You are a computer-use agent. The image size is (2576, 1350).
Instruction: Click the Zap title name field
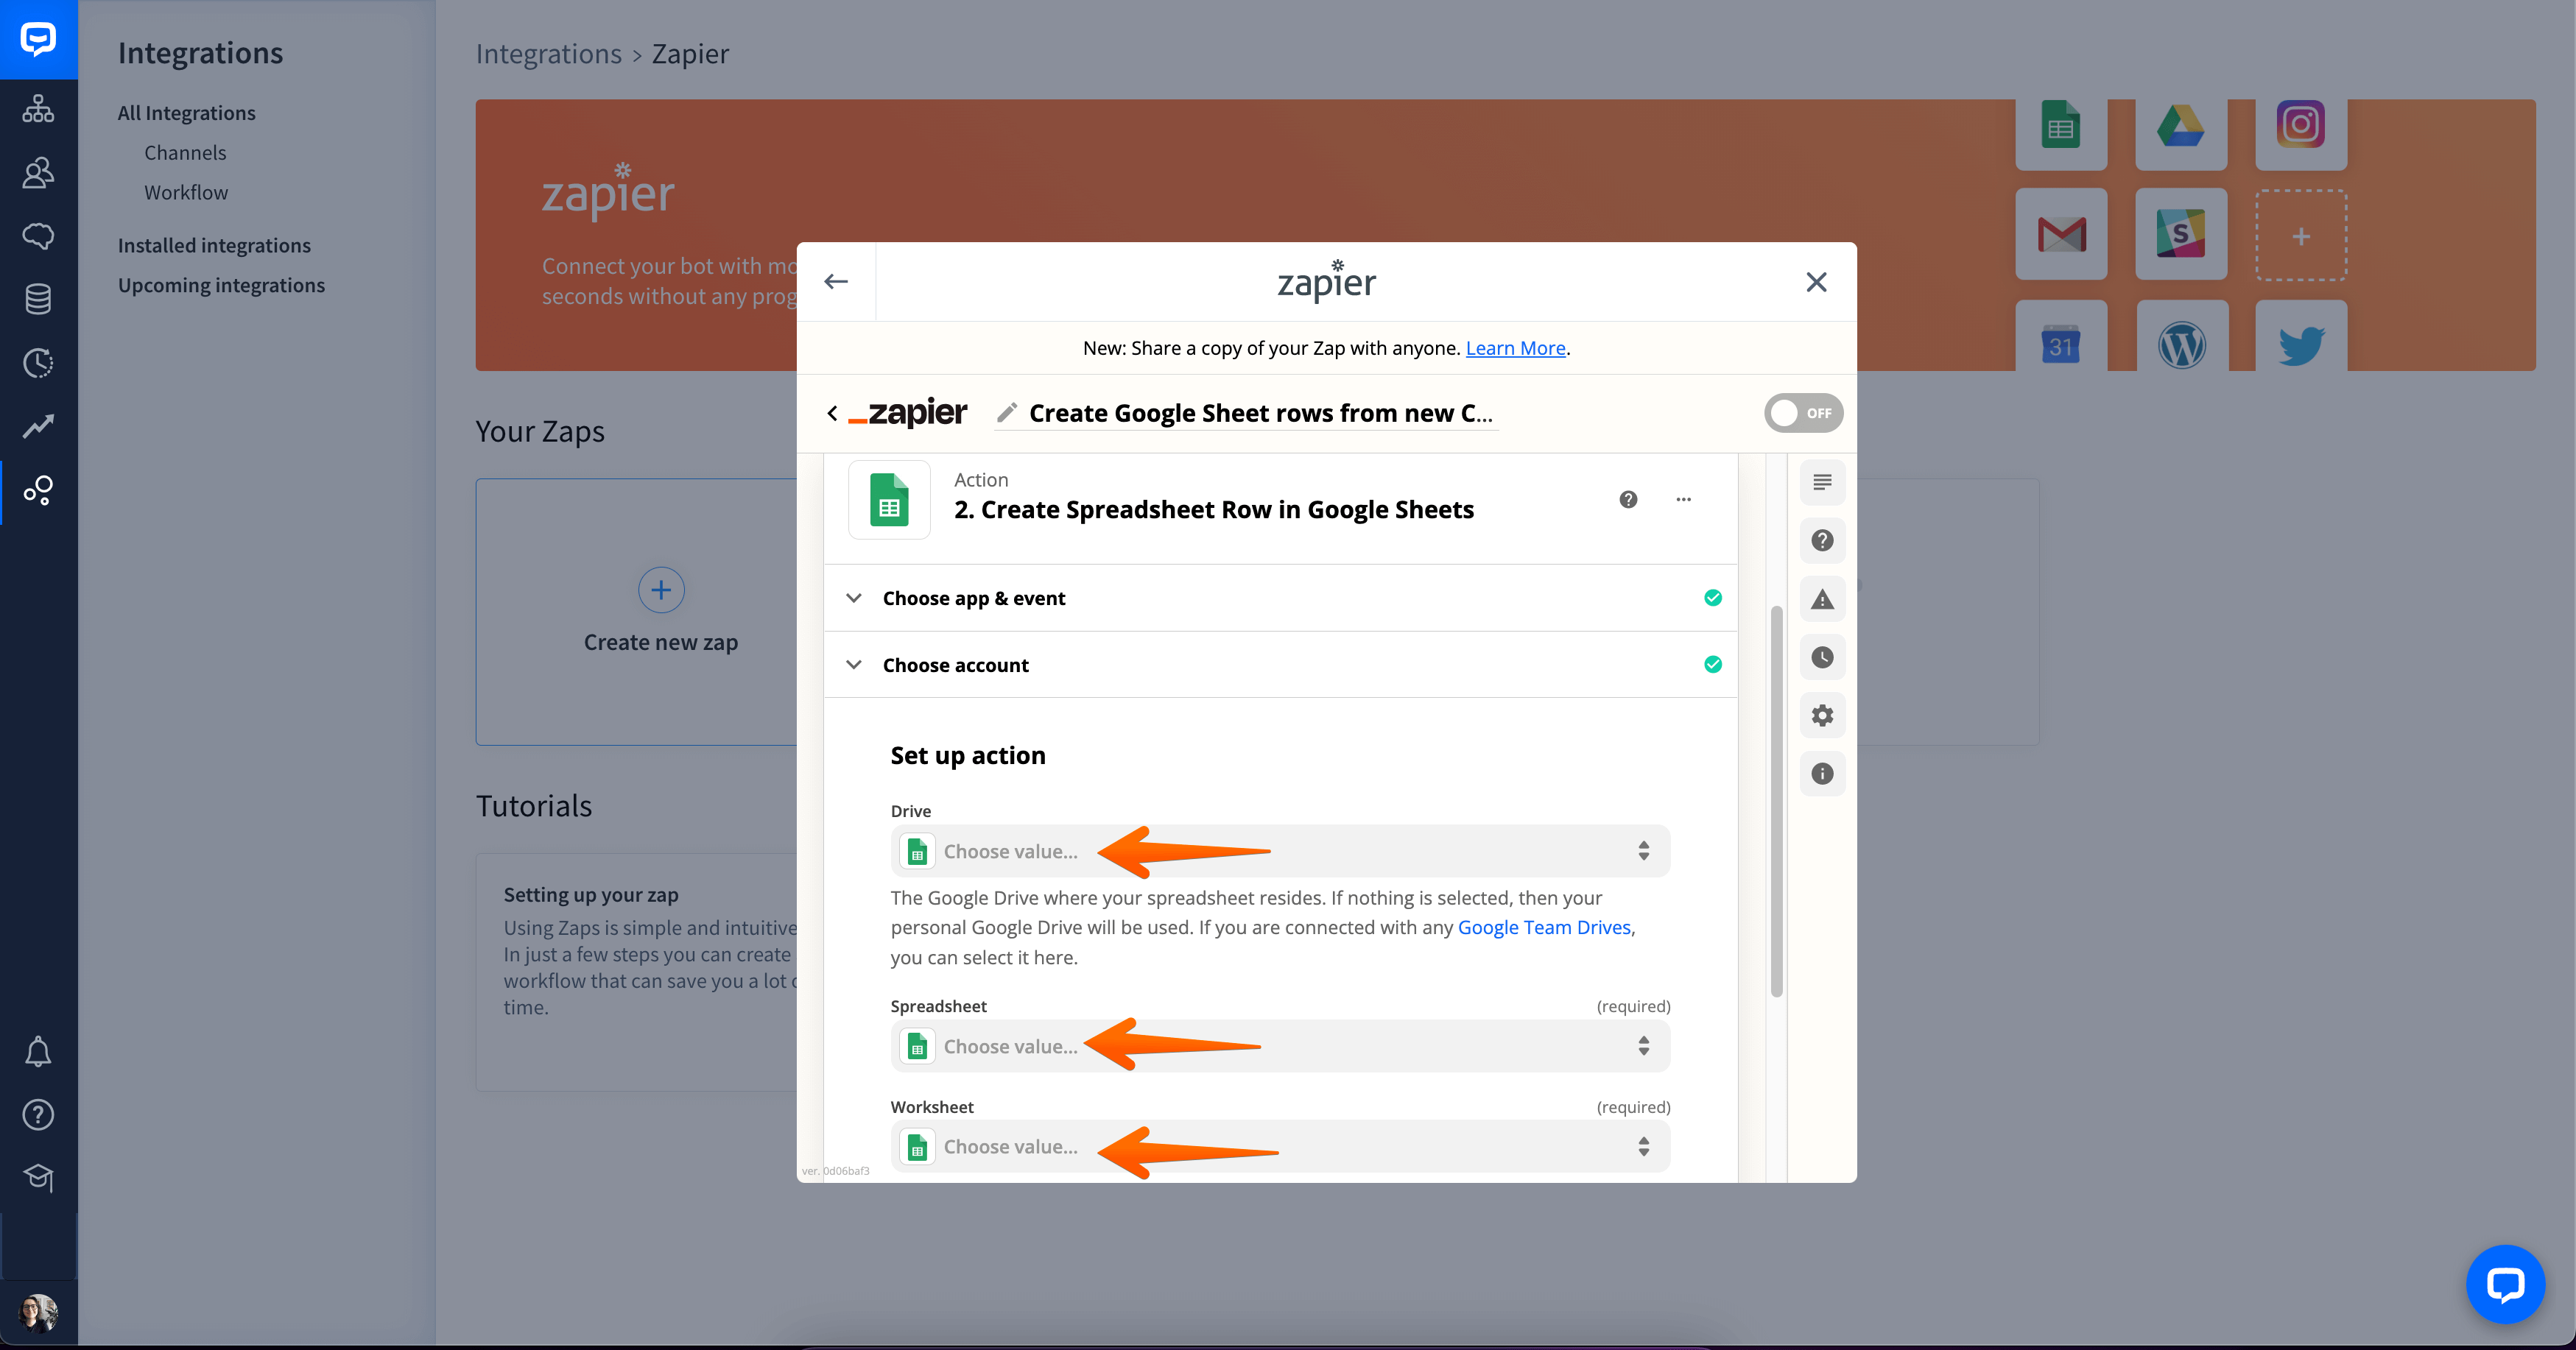point(1260,413)
